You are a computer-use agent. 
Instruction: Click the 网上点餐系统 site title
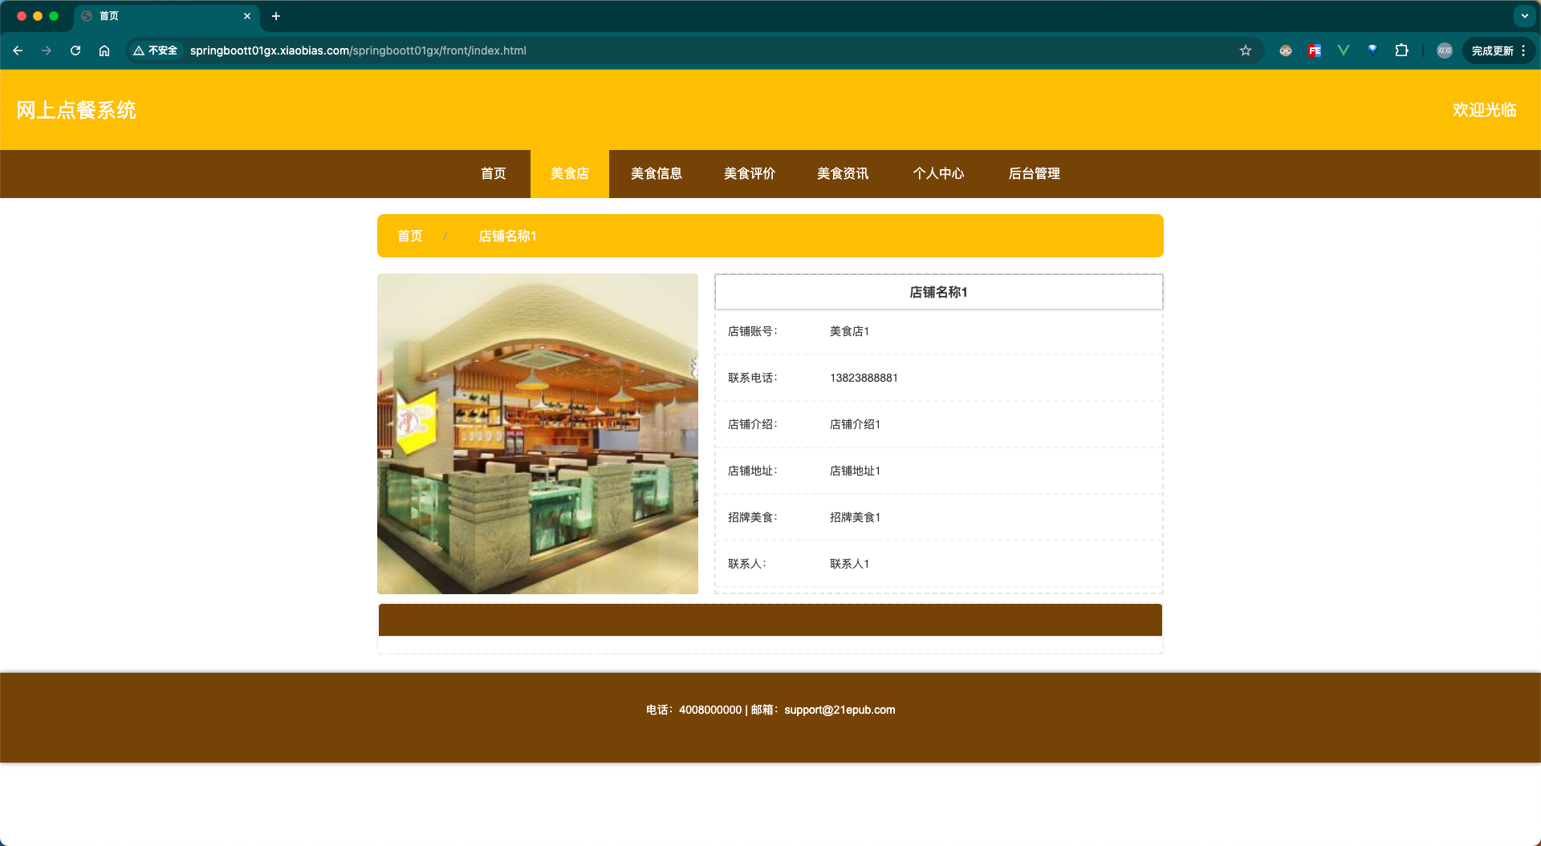click(76, 110)
